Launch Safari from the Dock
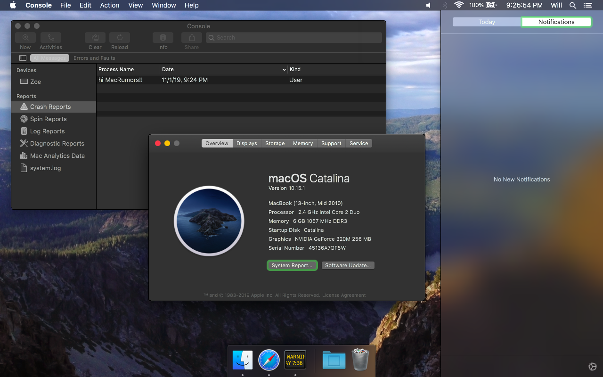Viewport: 603px width, 377px height. (269, 360)
